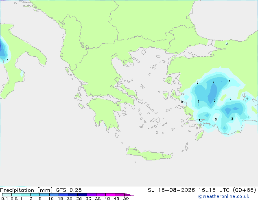Pick the 15–20 mm legend color swatch
Screen dimensions: 258x200
63,195
